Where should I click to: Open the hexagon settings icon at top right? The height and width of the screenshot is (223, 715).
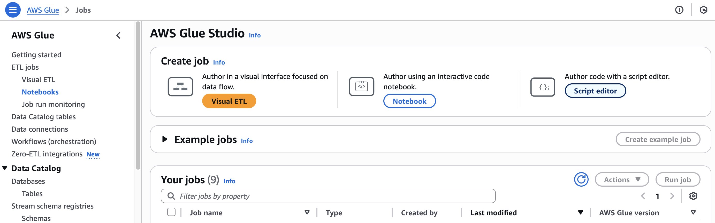[703, 10]
